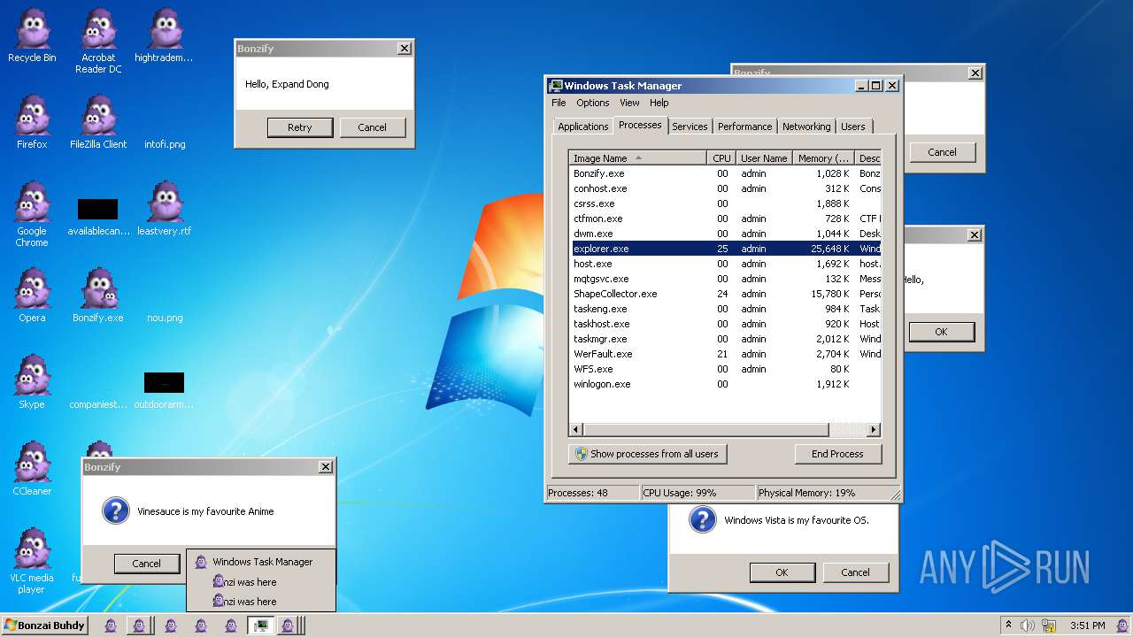Image resolution: width=1133 pixels, height=637 pixels.
Task: Open the View menu in Task Manager
Action: coord(629,103)
